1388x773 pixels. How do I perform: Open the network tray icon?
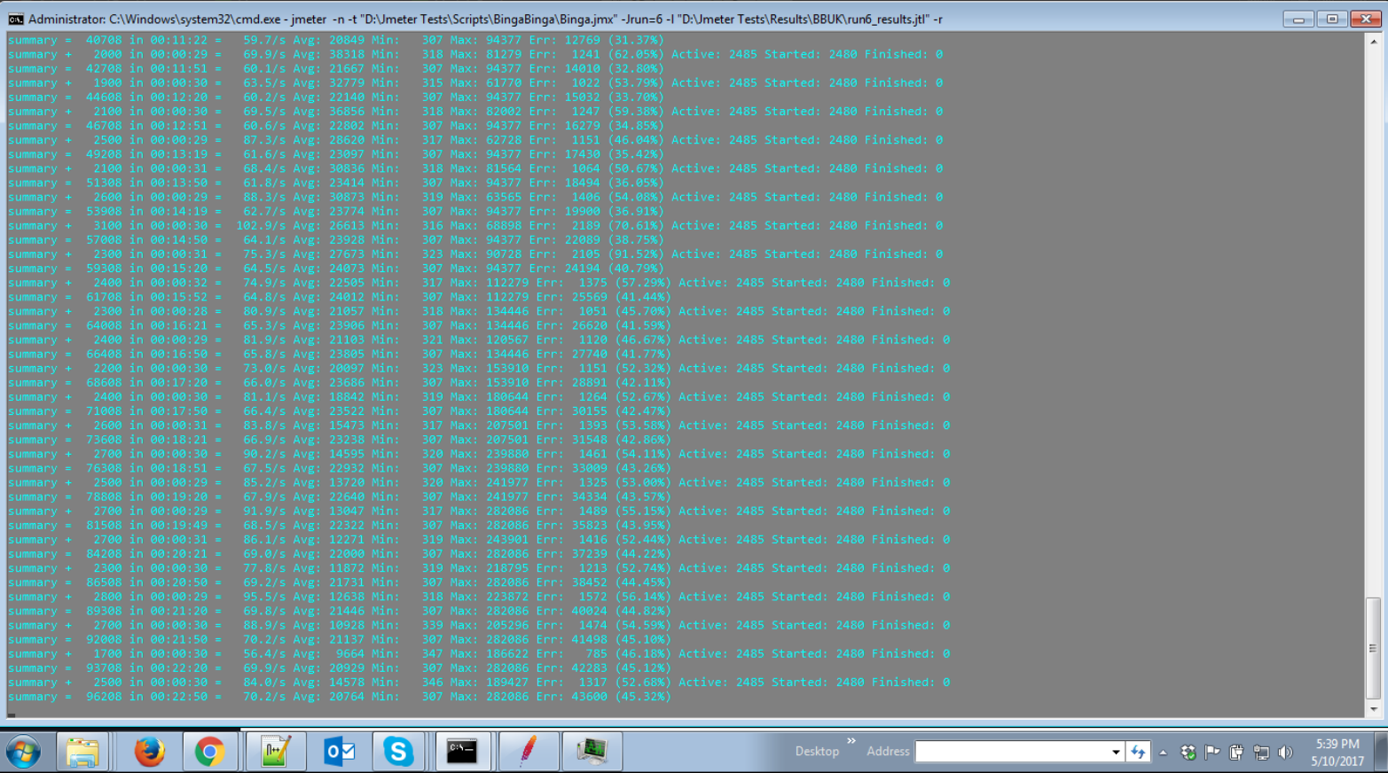pos(1260,753)
